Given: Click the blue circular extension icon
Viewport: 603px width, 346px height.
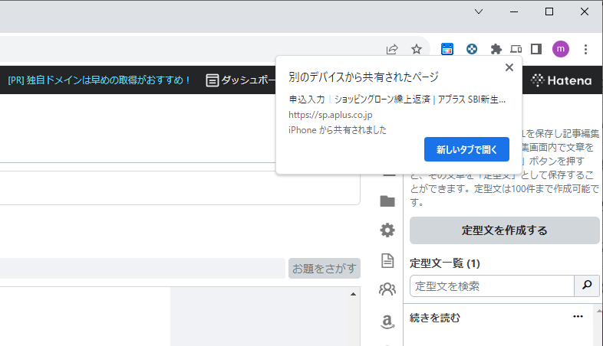Looking at the screenshot, I should point(472,49).
